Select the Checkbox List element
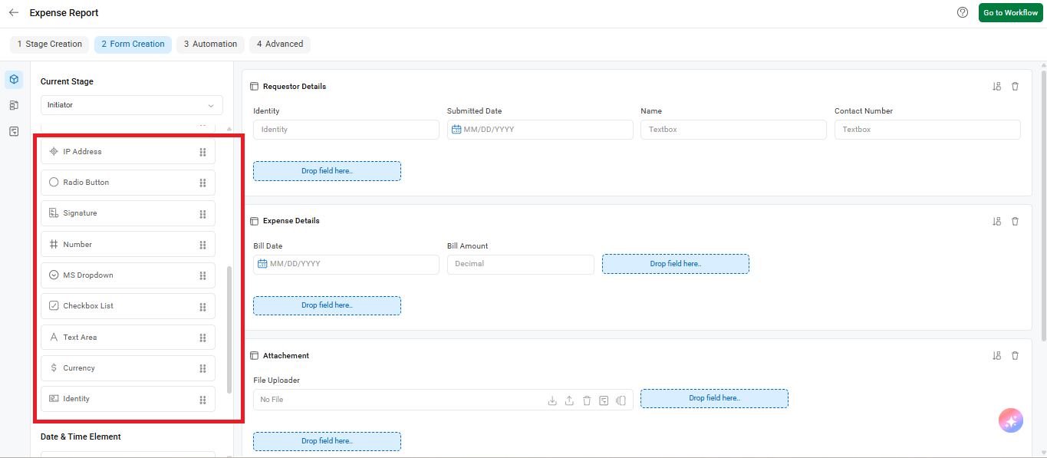1047x458 pixels. 128,306
